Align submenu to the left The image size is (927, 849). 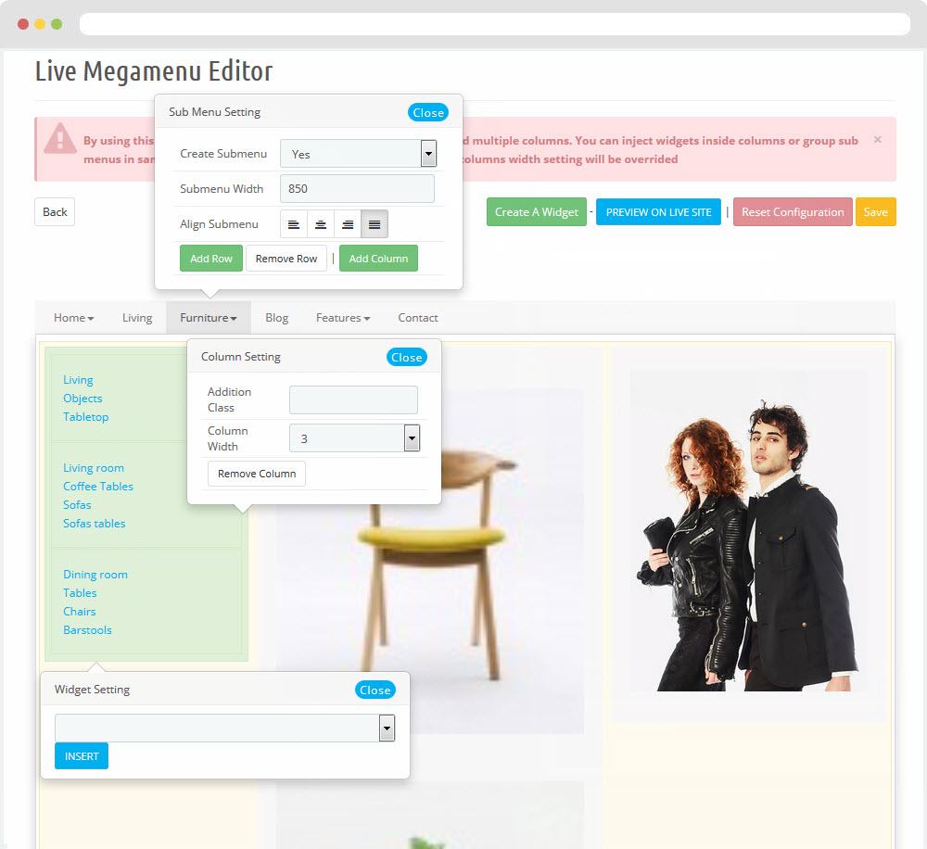coord(293,224)
